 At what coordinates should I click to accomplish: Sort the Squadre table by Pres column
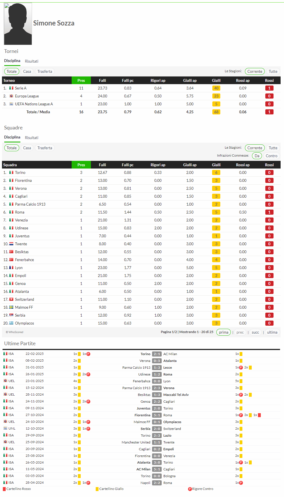click(x=81, y=165)
